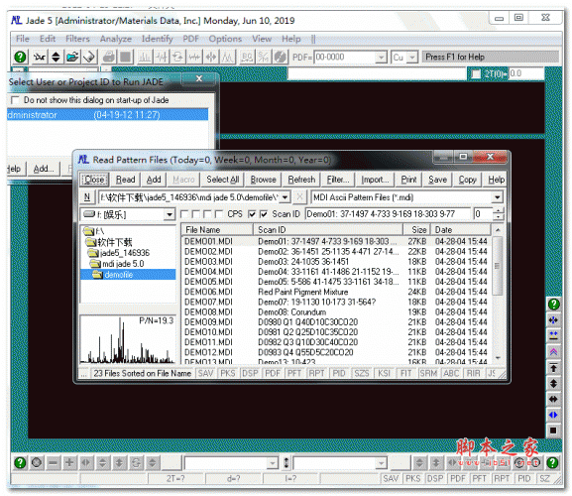
Task: Open the Identify menu
Action: (x=158, y=39)
